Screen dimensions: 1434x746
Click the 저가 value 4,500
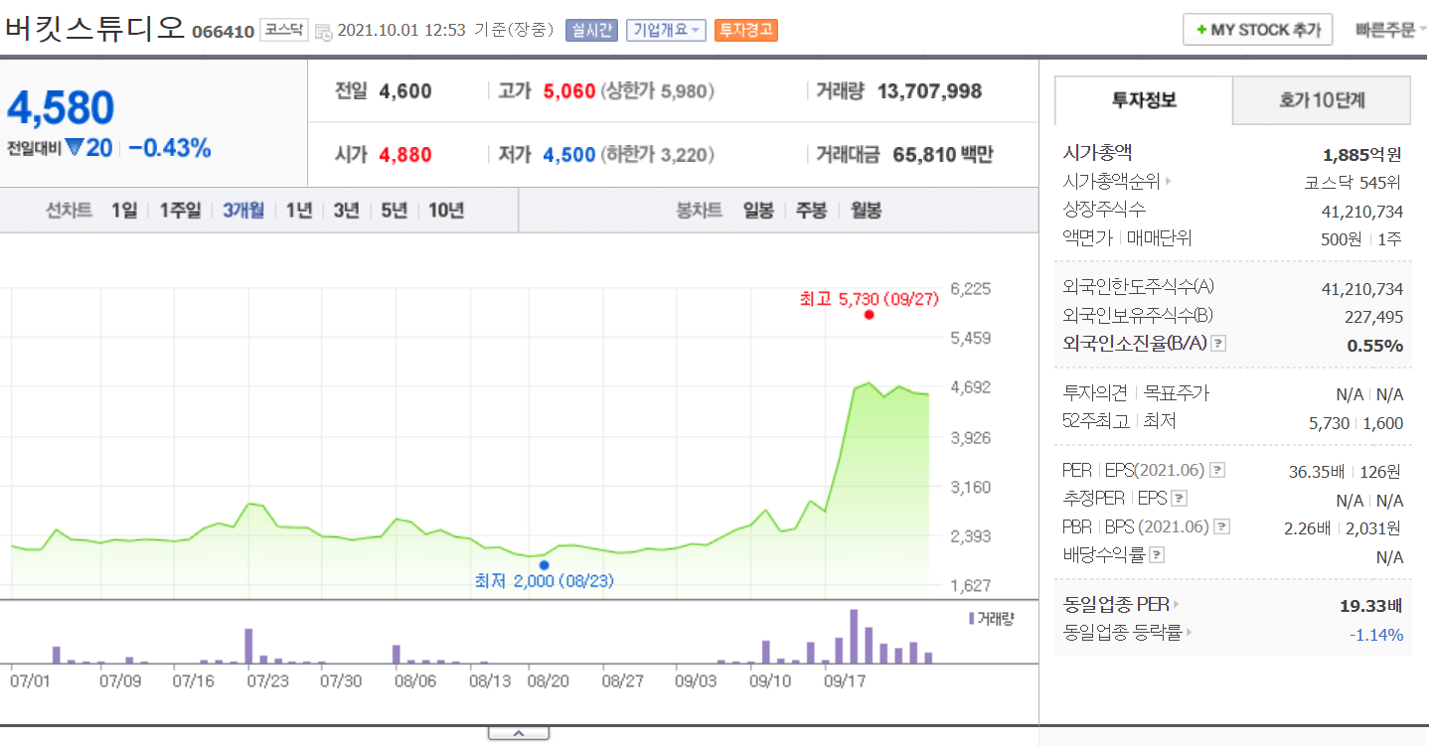pyautogui.click(x=569, y=155)
